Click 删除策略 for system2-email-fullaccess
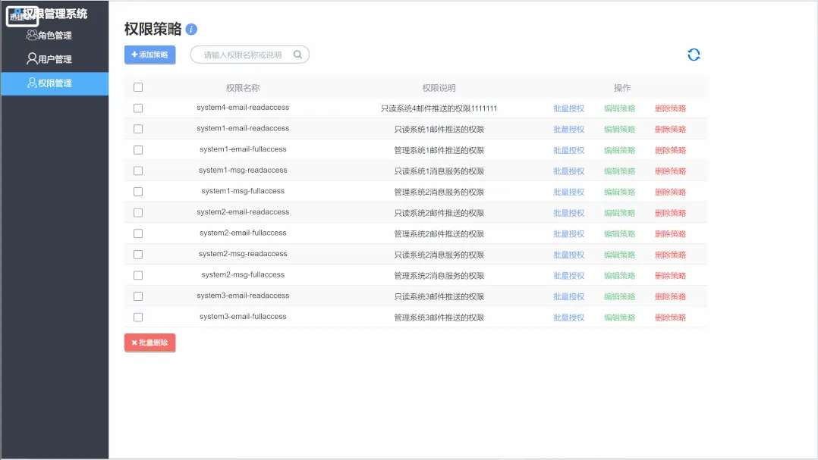 click(x=670, y=233)
